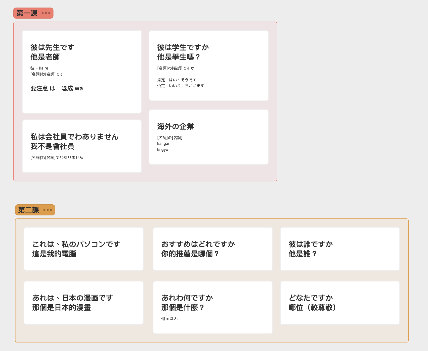Viewport: 428px width, 351px height.
Task: Open the おすすめはどれですか card
Action: pyautogui.click(x=213, y=249)
